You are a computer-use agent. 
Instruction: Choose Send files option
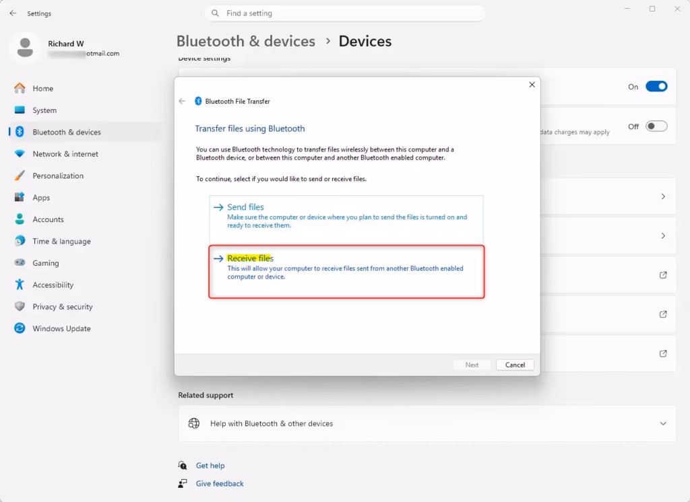[x=346, y=219]
